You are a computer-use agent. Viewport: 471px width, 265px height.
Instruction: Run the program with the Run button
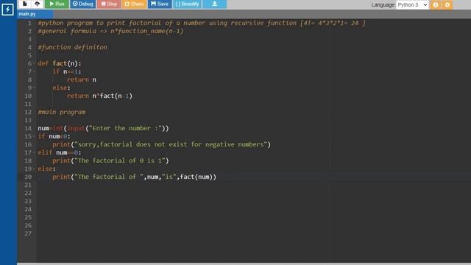tap(57, 4)
